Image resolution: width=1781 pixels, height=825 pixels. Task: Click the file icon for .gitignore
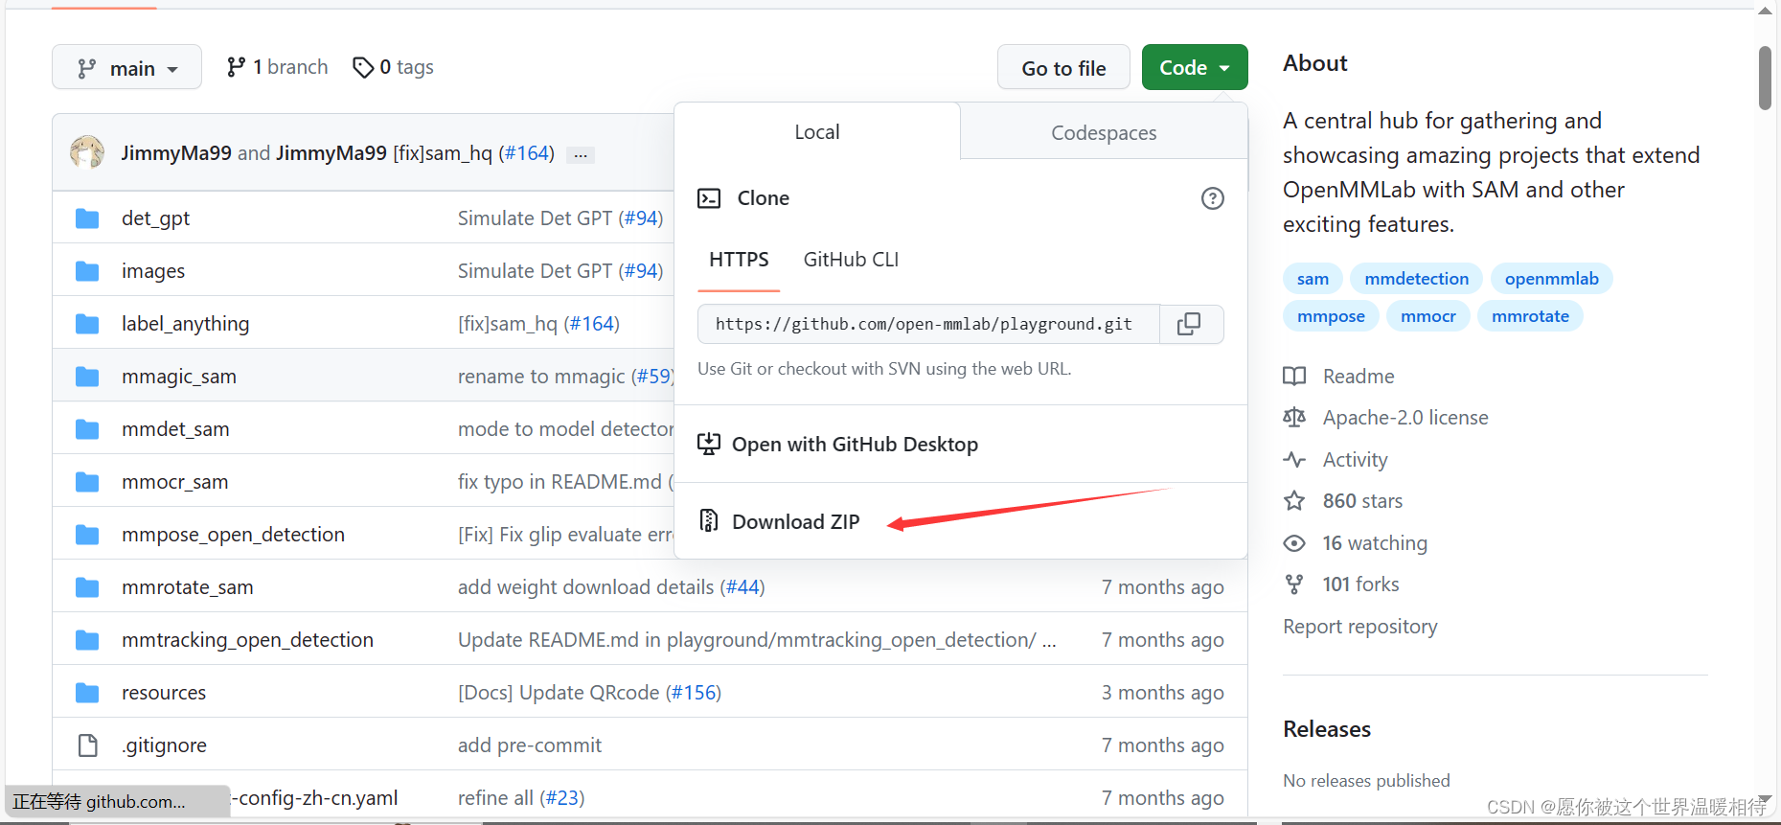coord(87,745)
